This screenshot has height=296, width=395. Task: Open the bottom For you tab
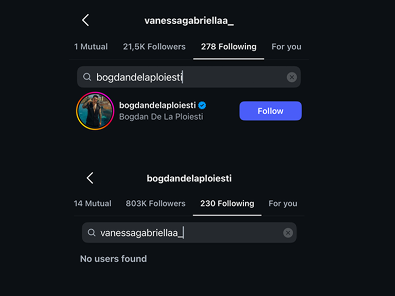click(x=282, y=203)
